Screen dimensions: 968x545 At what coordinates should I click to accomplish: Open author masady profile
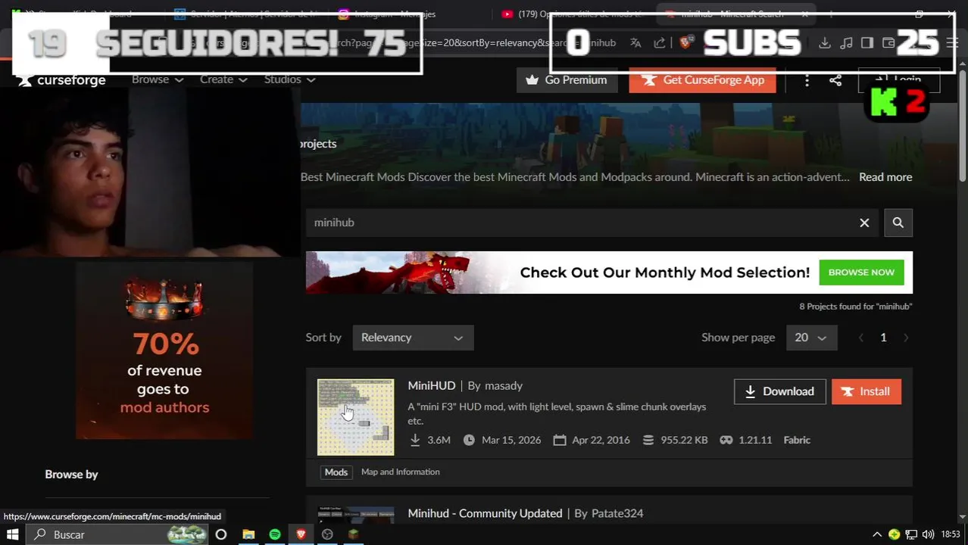pyautogui.click(x=504, y=386)
